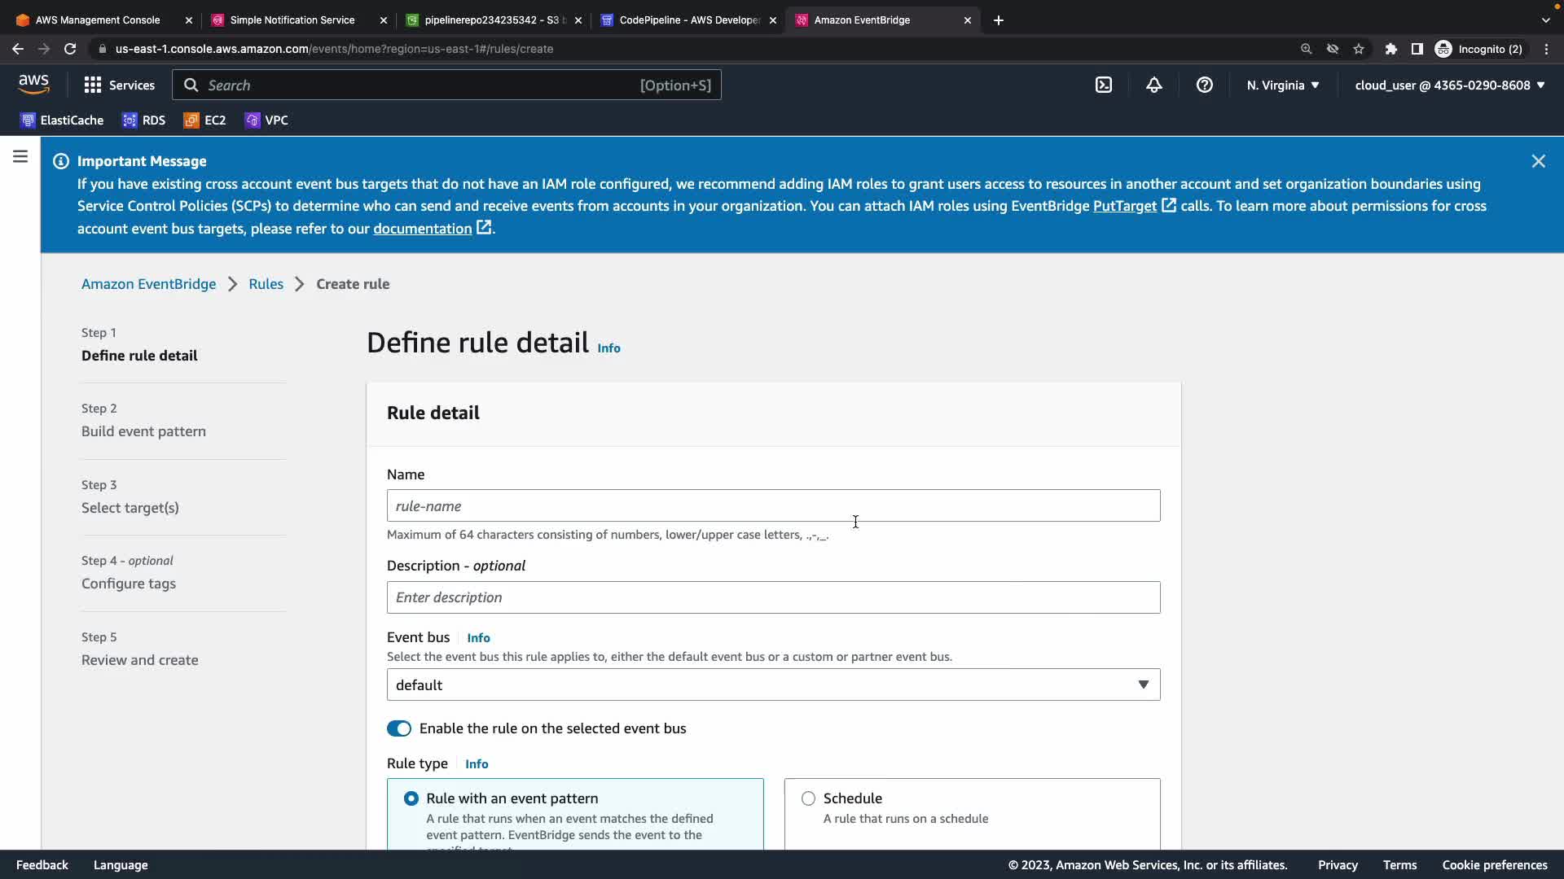
Task: Open the N. Virginia region selector
Action: (1282, 85)
